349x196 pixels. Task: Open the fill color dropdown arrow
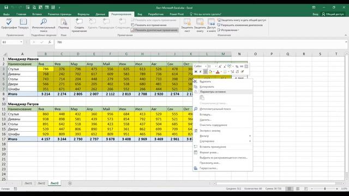214,71
